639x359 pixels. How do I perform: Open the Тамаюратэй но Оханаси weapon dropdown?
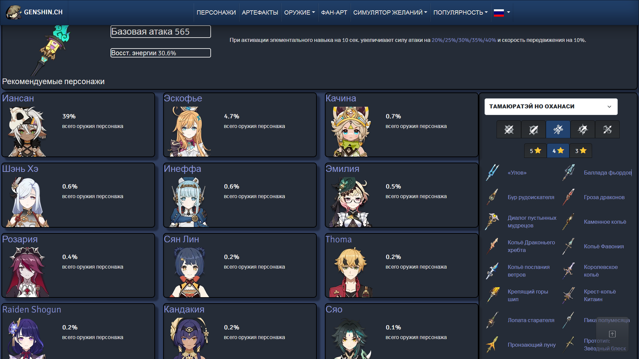click(x=551, y=106)
